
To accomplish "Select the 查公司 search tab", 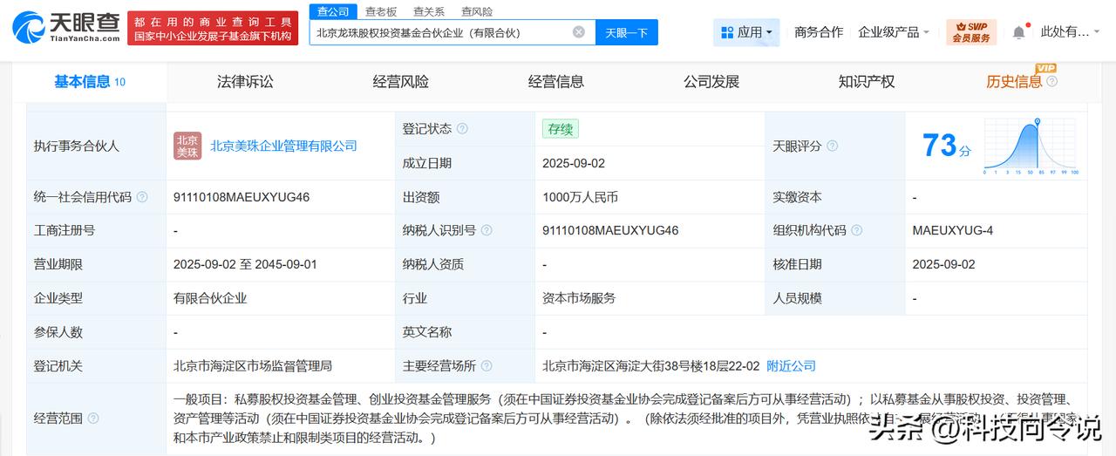I will click(x=333, y=11).
